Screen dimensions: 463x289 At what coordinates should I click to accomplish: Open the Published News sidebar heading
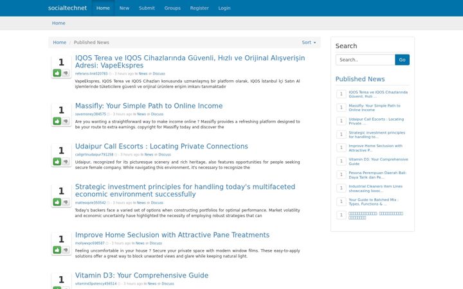click(360, 79)
